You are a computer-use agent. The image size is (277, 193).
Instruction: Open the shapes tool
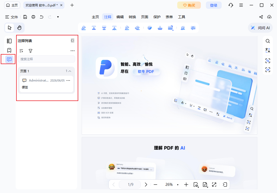pos(171,28)
